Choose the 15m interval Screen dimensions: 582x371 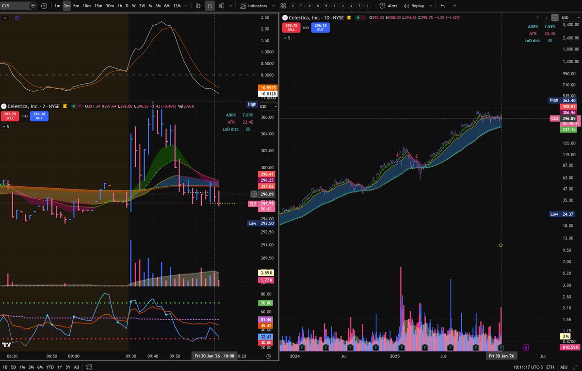tap(98, 6)
